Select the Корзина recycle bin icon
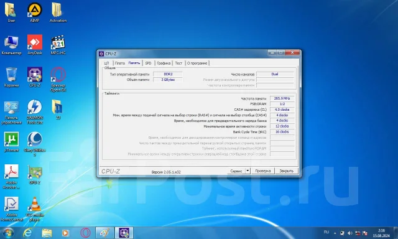Image resolution: width=398 pixels, height=239 pixels. [11, 77]
